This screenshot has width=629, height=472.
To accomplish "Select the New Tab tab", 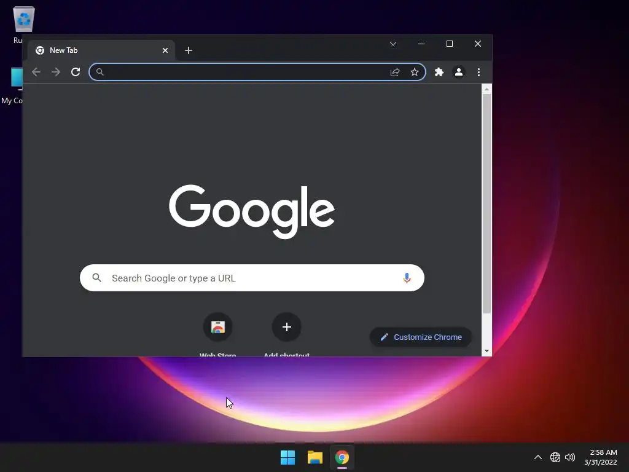I will click(x=101, y=50).
